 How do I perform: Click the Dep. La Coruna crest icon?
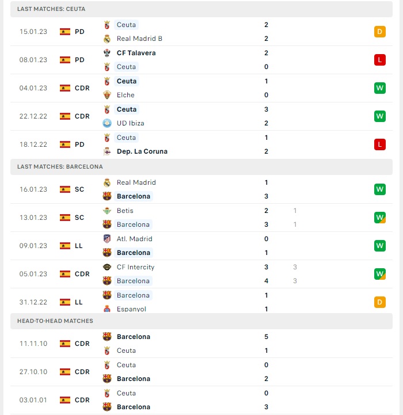point(107,151)
